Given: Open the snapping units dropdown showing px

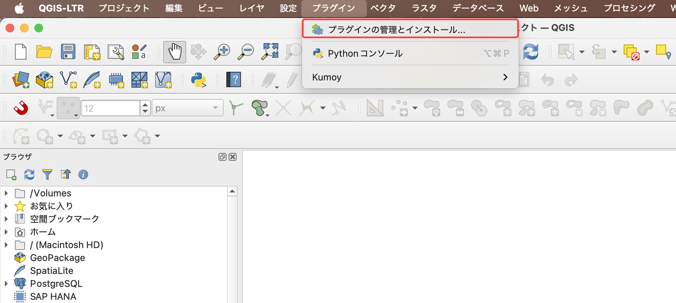Looking at the screenshot, I should click(x=187, y=108).
